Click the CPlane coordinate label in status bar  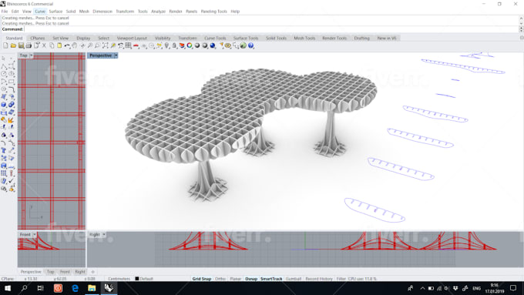(8, 279)
